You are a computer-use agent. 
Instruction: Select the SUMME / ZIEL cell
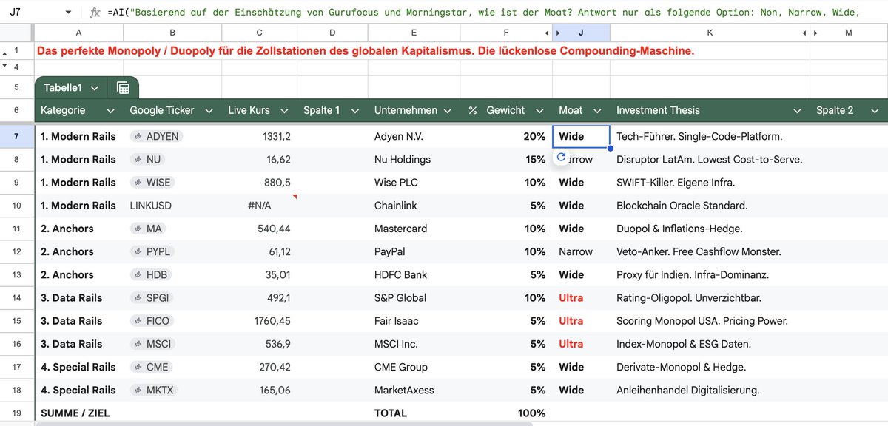(x=78, y=413)
